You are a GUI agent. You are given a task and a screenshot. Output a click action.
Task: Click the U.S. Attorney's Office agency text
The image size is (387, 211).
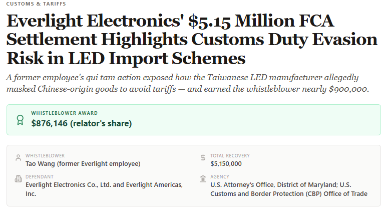pos(289,189)
